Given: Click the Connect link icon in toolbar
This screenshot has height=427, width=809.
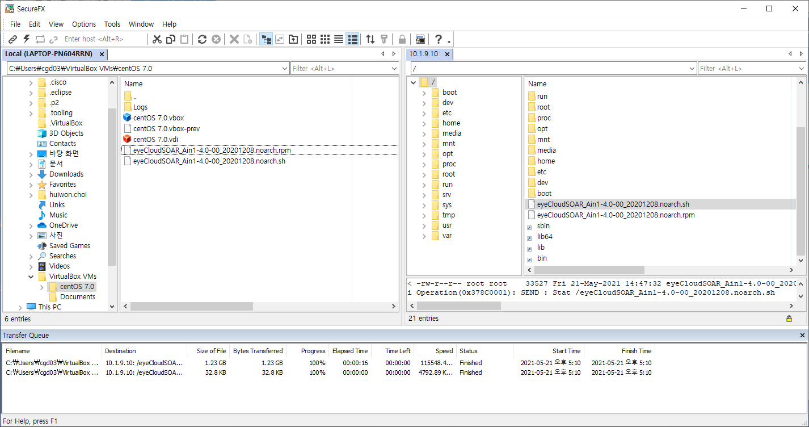Looking at the screenshot, I should 12,39.
